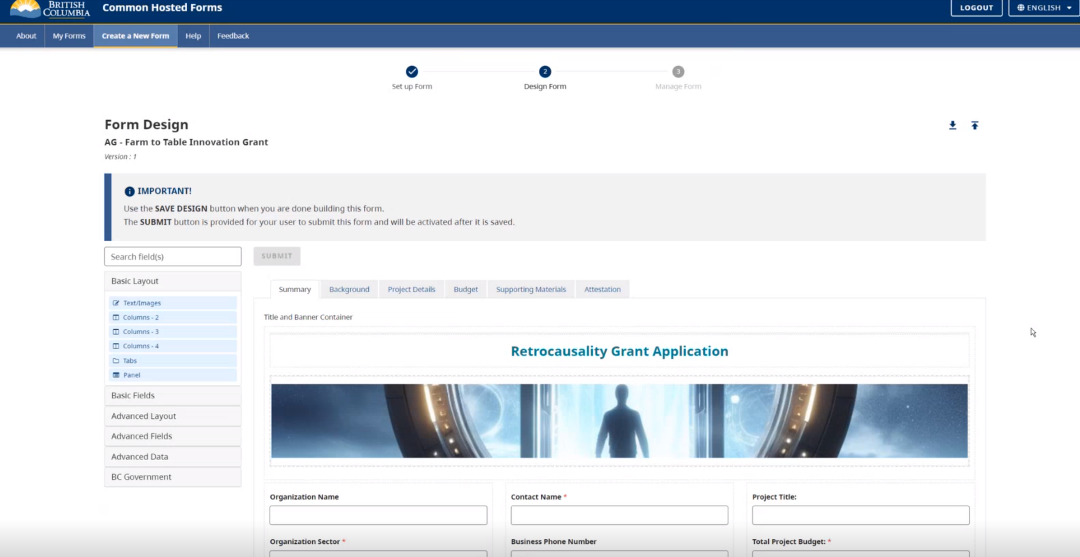Click the download form design icon
This screenshot has height=557, width=1080.
coord(953,125)
